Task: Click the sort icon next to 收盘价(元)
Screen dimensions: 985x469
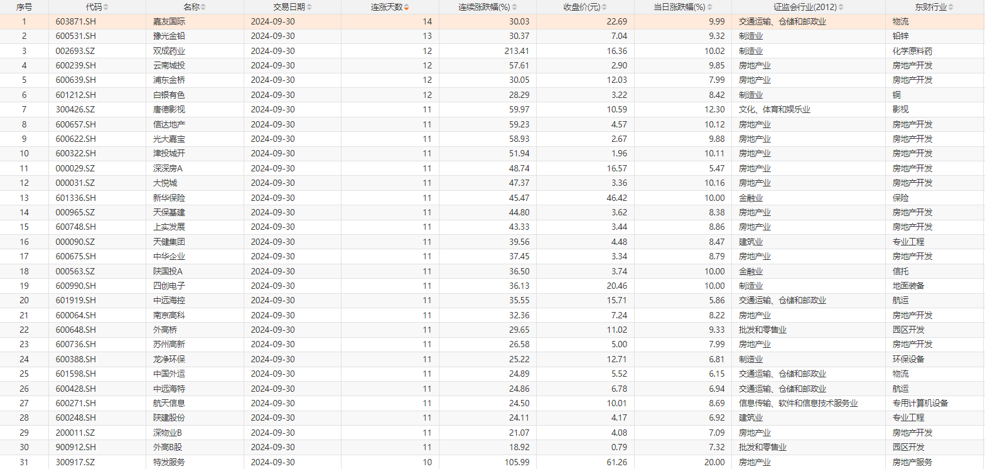Action: pos(604,7)
